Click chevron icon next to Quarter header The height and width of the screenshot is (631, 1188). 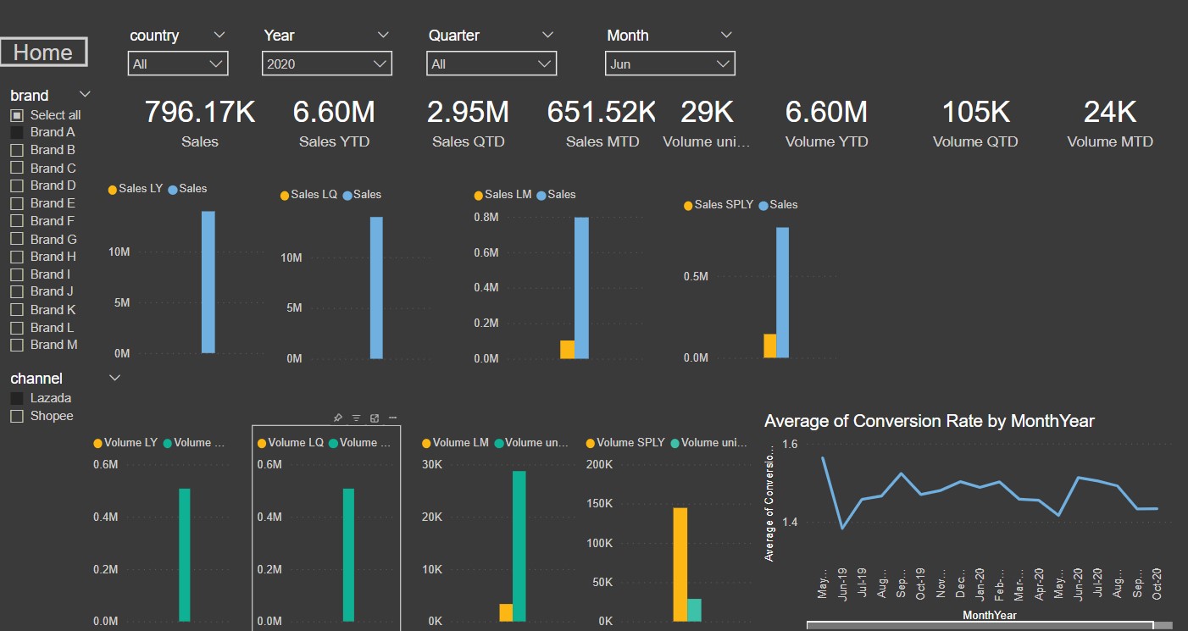click(x=547, y=35)
